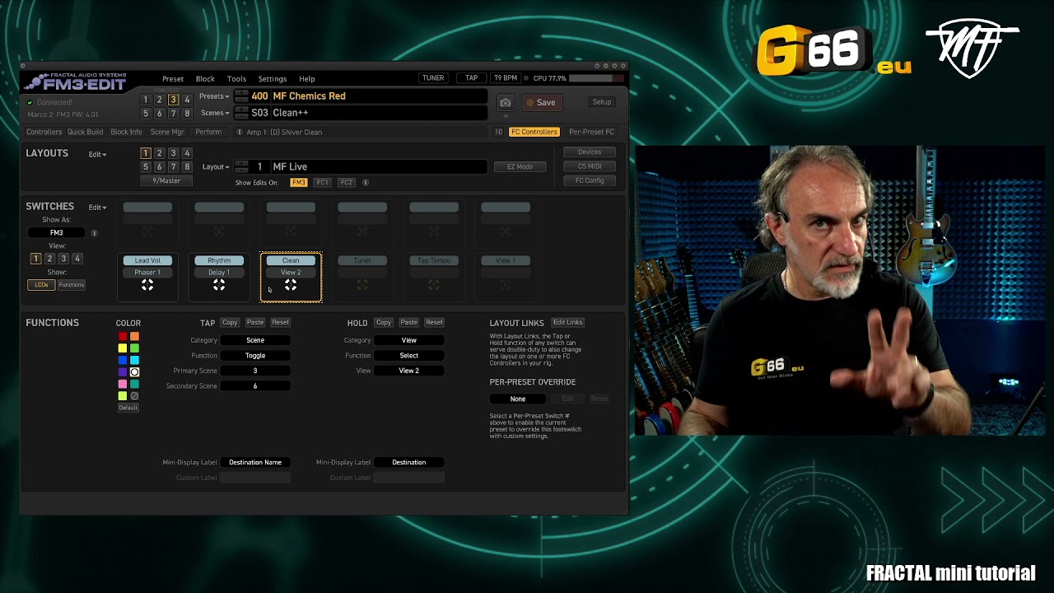Click the Hold Reset button
1054x593 pixels.
tap(434, 322)
